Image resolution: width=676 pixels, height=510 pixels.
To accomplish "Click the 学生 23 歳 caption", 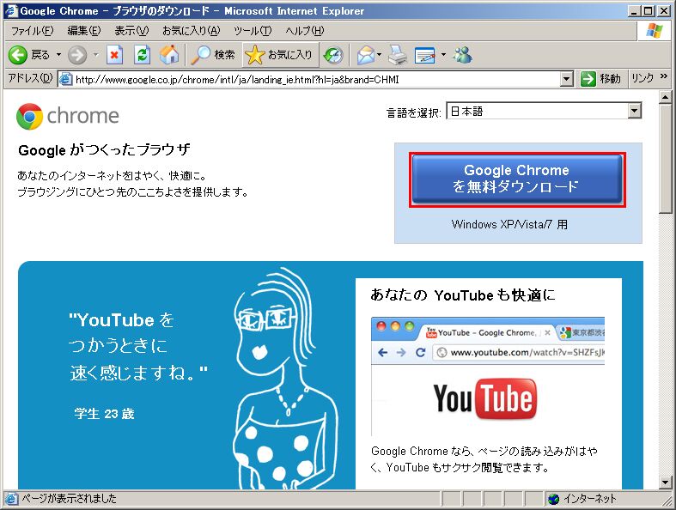I will coord(104,414).
